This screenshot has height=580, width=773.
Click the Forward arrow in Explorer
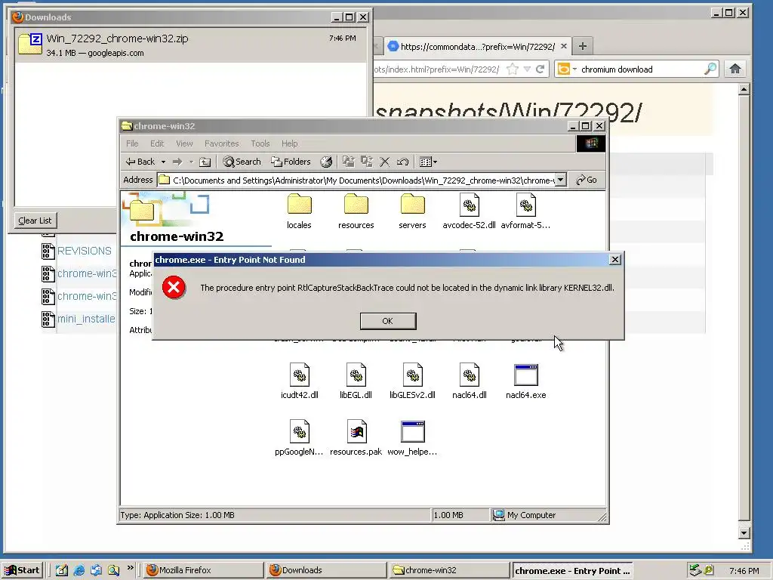(x=177, y=162)
